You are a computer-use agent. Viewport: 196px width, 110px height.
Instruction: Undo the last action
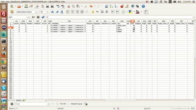pyautogui.click(x=91, y=6)
